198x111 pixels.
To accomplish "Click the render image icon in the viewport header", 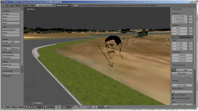I will click(106, 107).
